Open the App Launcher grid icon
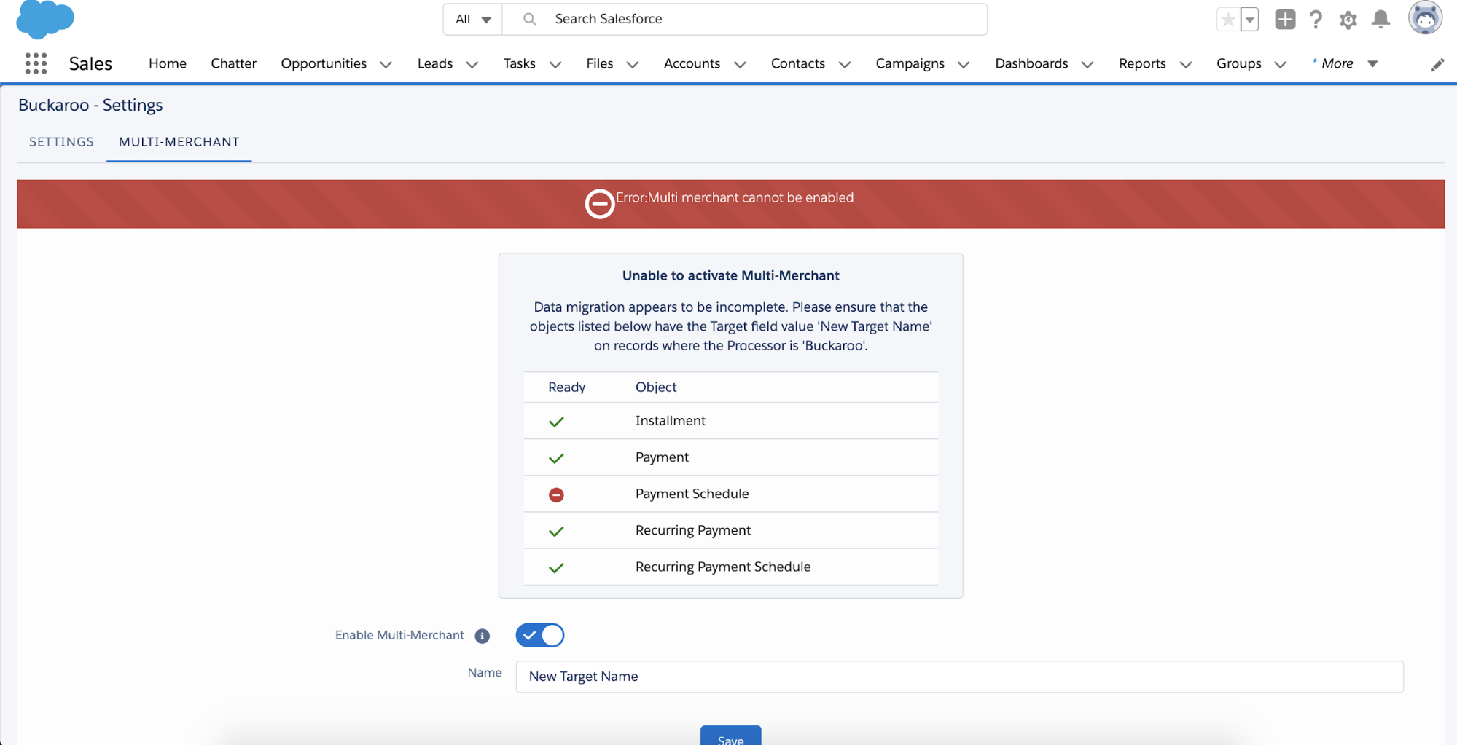Viewport: 1457px width, 745px height. click(36, 63)
